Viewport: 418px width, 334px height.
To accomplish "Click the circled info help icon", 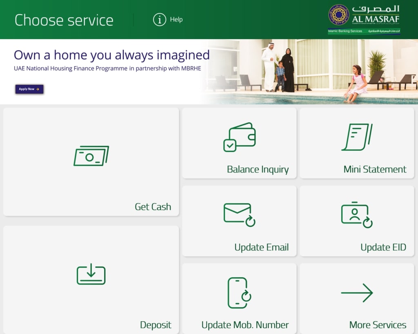I will click(x=160, y=20).
